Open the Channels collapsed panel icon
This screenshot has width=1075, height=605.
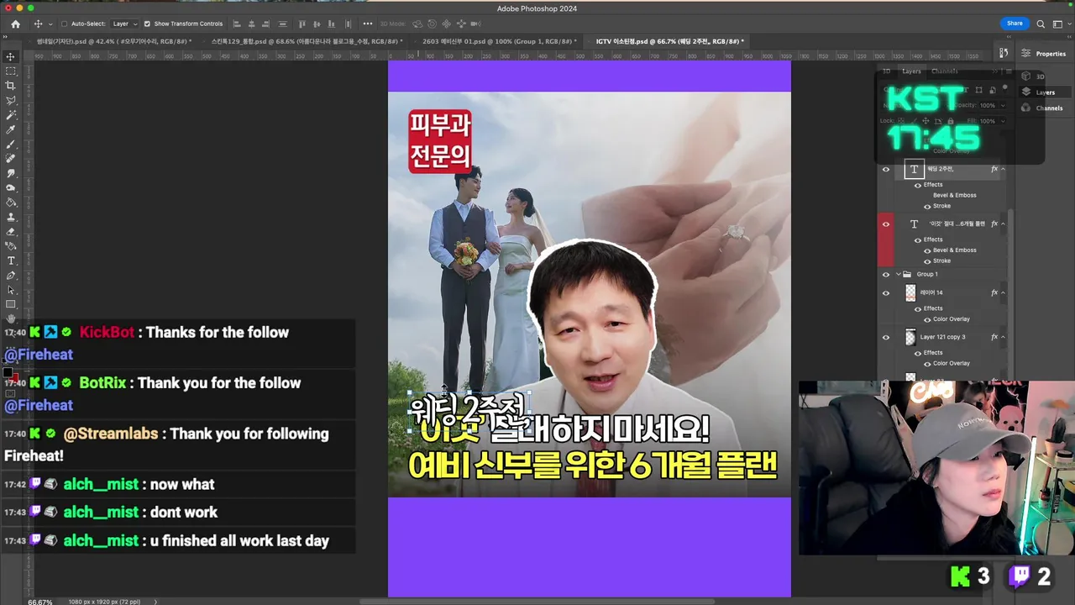tap(1025, 108)
